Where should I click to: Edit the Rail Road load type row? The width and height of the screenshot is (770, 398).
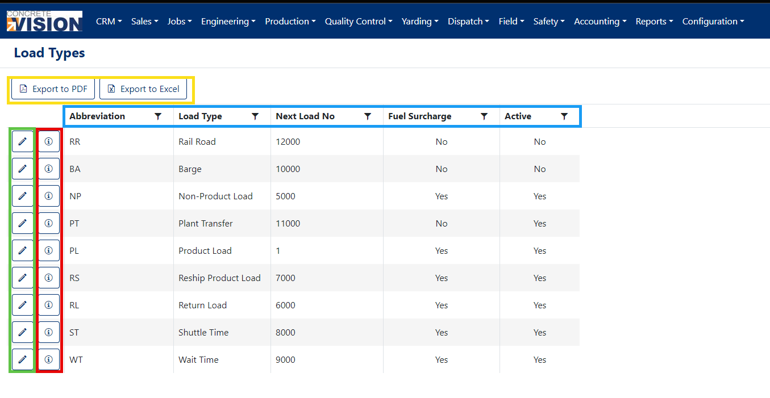pos(23,141)
